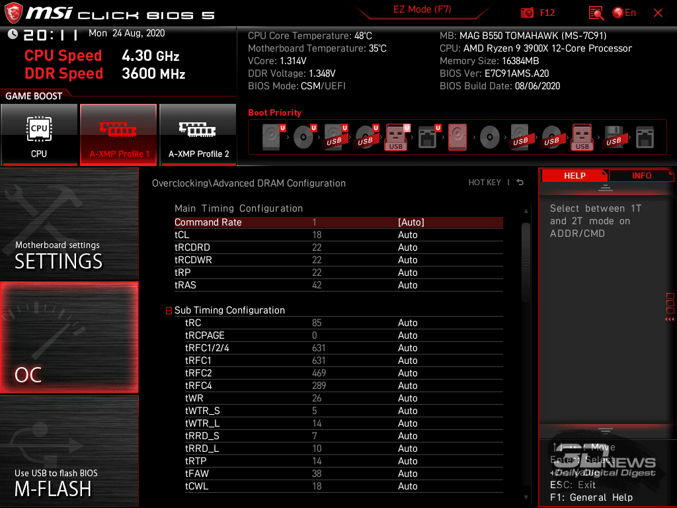Switch to EZ Mode (F7)

(x=422, y=9)
